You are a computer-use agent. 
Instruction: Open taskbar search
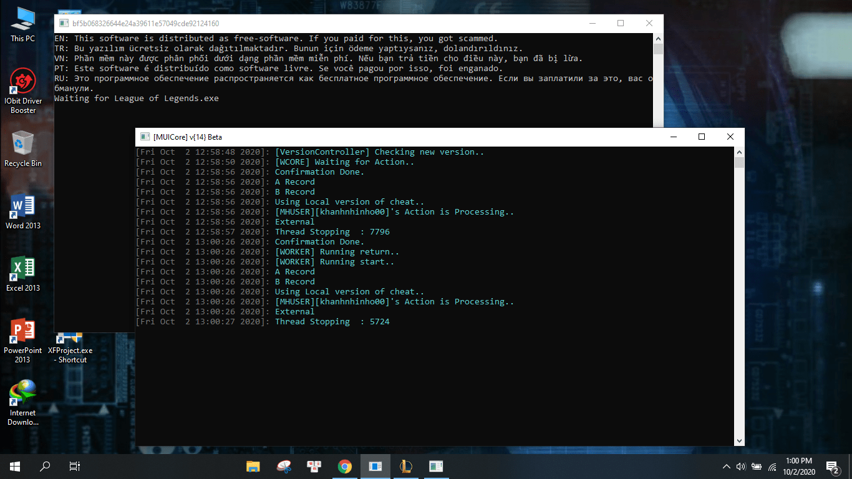[x=45, y=466]
